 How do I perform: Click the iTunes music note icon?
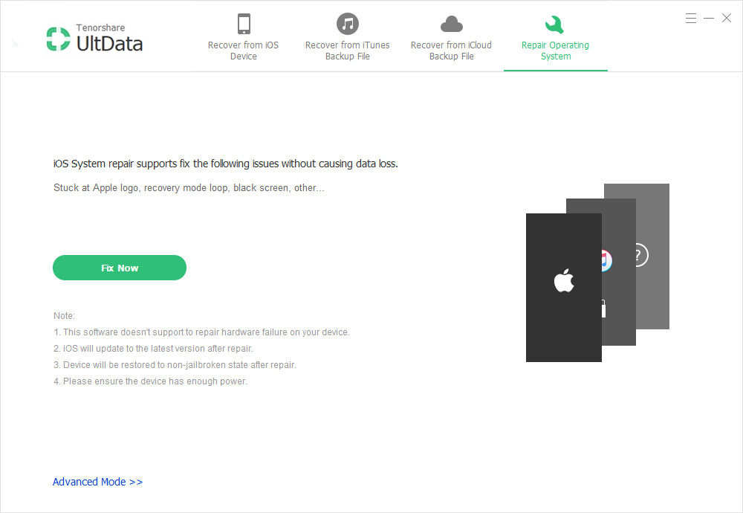pyautogui.click(x=347, y=23)
